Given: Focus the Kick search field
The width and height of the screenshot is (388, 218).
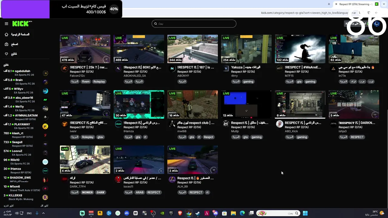Looking at the screenshot, I should click(x=194, y=24).
